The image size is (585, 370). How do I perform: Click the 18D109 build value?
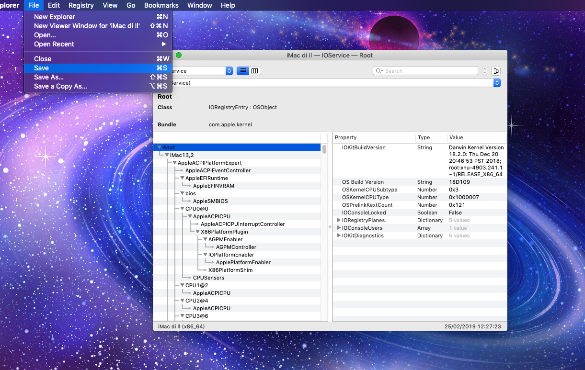(x=459, y=182)
